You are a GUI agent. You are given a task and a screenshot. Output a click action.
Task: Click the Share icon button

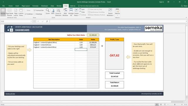pos(184,6)
